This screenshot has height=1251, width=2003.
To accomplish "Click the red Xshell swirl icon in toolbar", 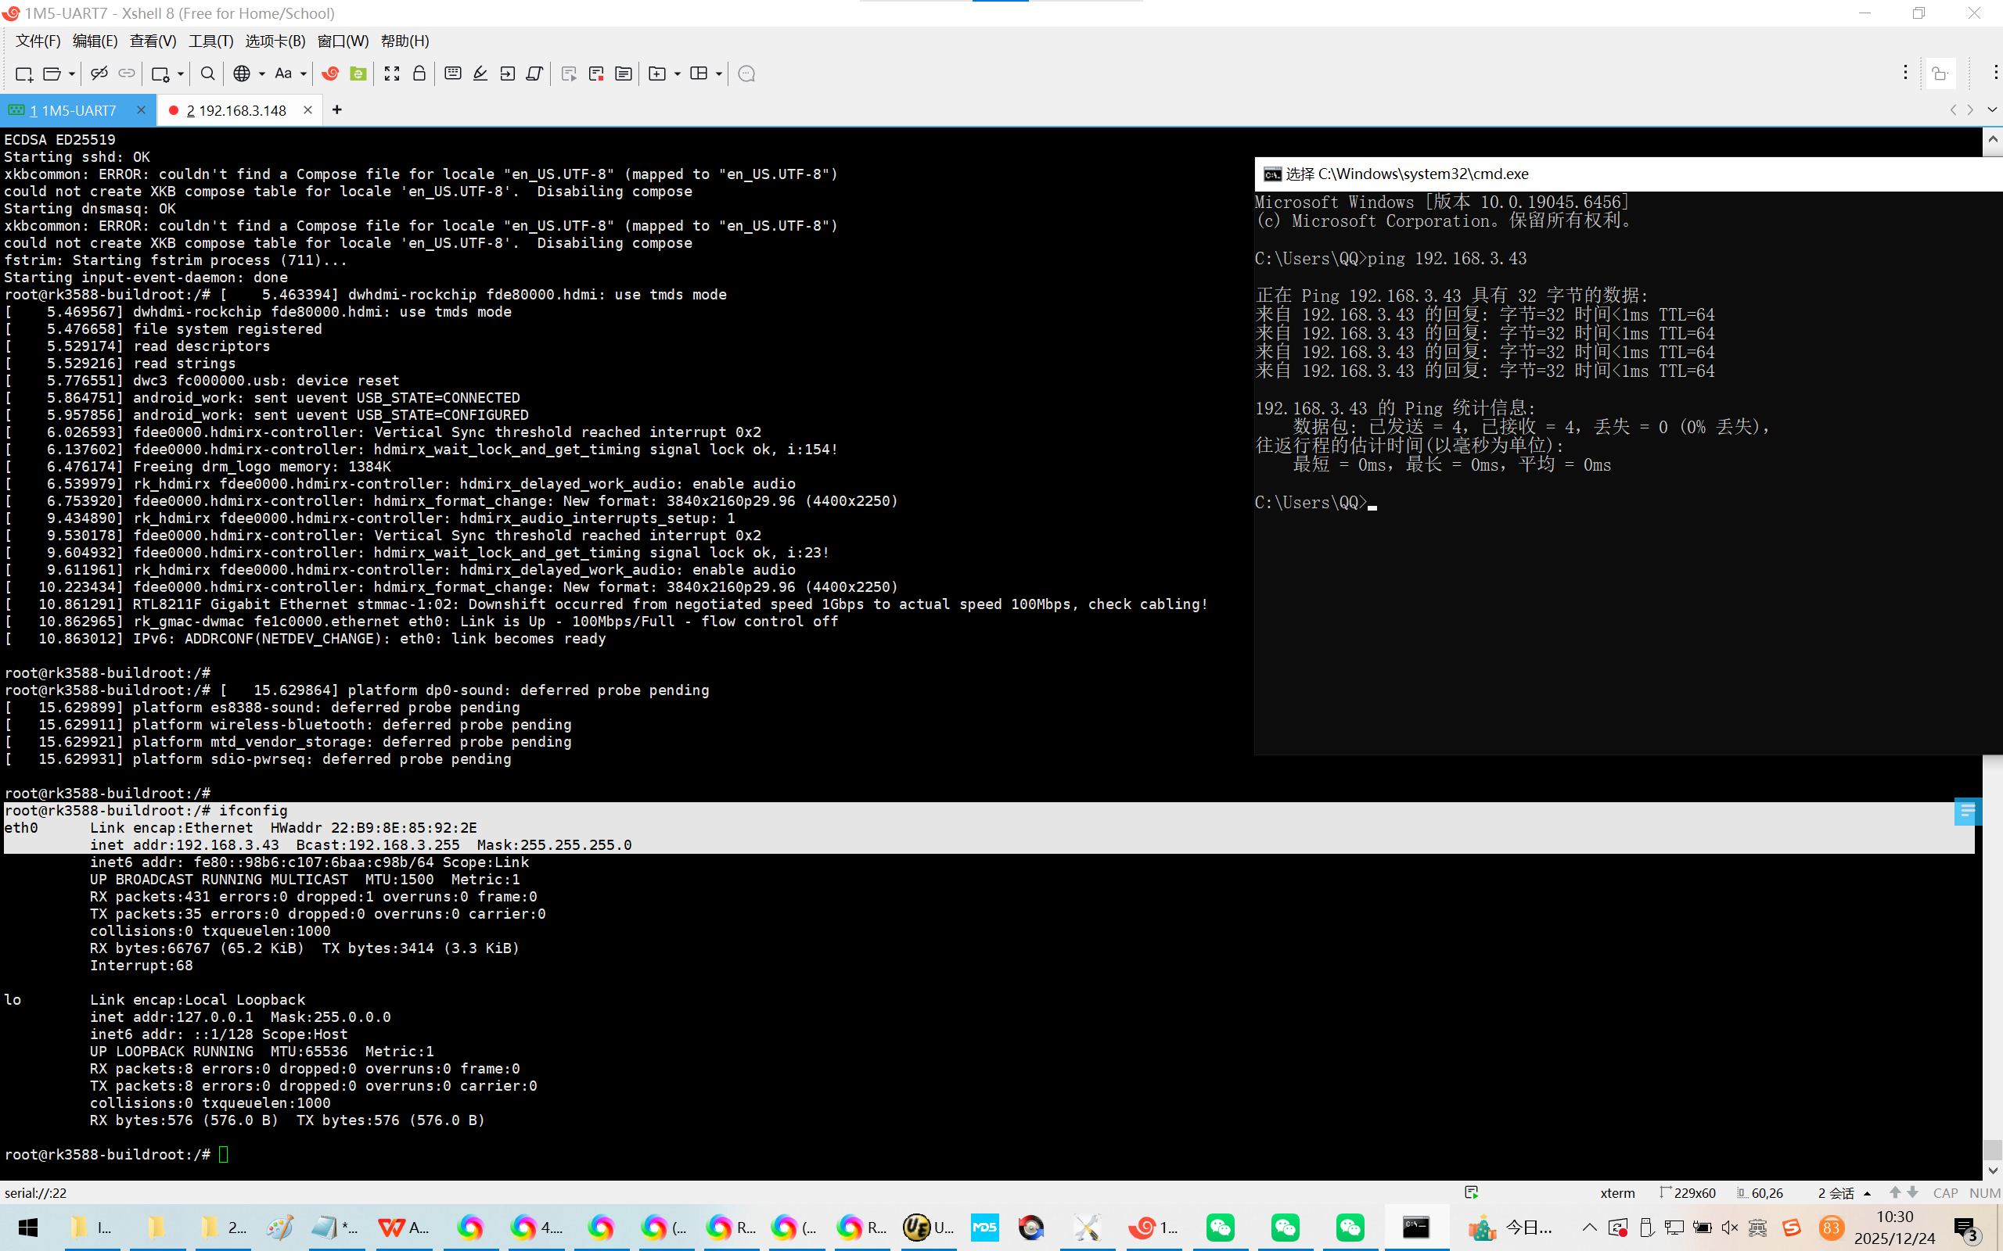I will (x=330, y=73).
